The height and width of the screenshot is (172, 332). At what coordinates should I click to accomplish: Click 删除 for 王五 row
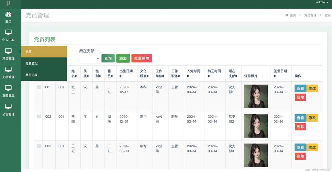coord(300,156)
